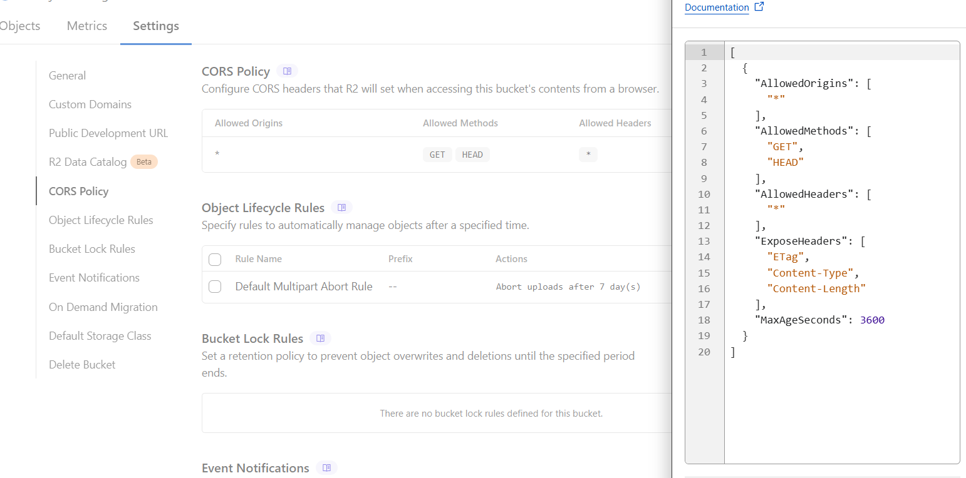
Task: Click the docs icon beside Object Lifecycle Rules
Action: 342,207
